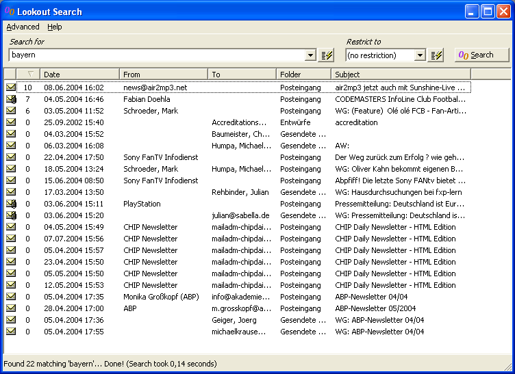Open the Advanced menu
Image resolution: width=515 pixels, height=374 pixels.
(x=23, y=27)
